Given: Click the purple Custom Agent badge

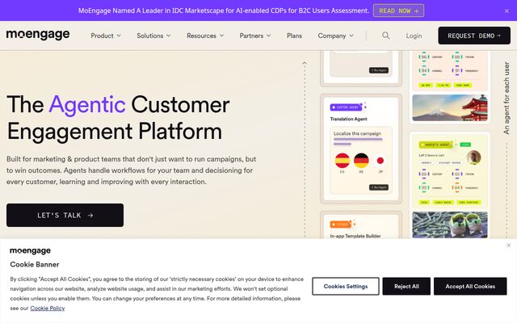Looking at the screenshot, I should click(x=347, y=107).
